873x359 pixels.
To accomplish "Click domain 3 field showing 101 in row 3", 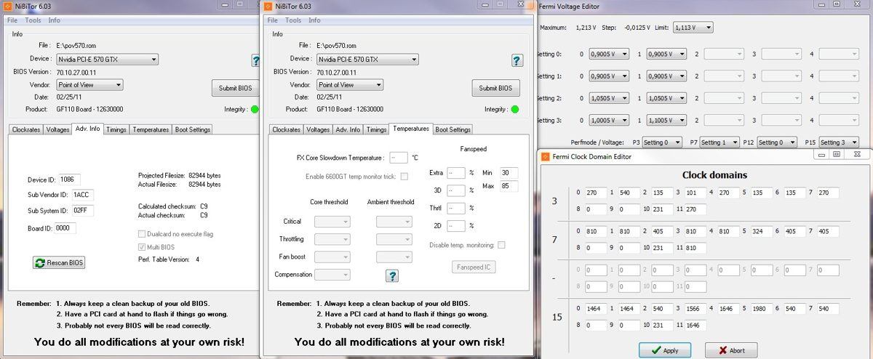I will point(695,193).
